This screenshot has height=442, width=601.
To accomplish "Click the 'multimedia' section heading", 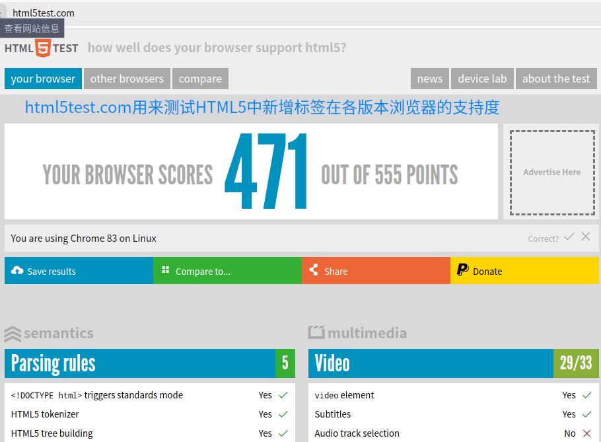I will pos(367,333).
